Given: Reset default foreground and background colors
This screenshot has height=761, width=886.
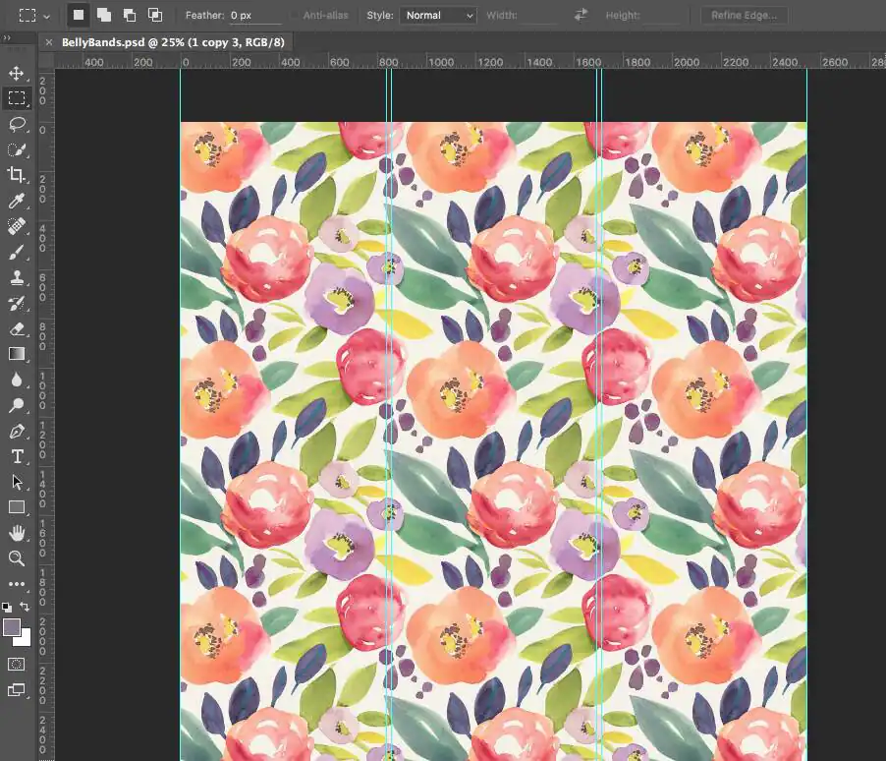Looking at the screenshot, I should pos(7,607).
